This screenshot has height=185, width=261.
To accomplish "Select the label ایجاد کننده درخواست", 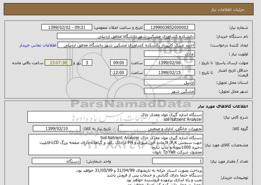I will pos(229,45).
